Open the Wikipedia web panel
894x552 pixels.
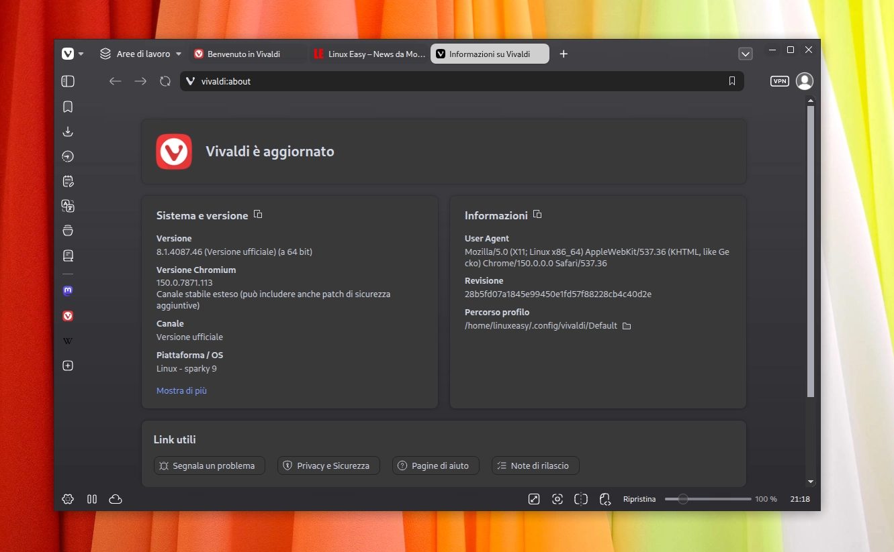pos(68,341)
